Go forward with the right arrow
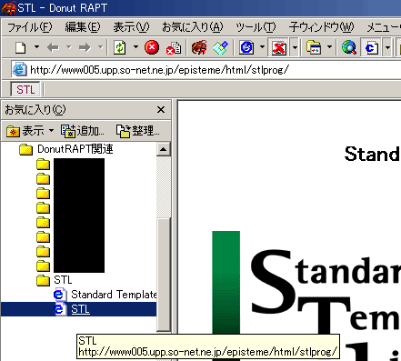 [x=85, y=47]
